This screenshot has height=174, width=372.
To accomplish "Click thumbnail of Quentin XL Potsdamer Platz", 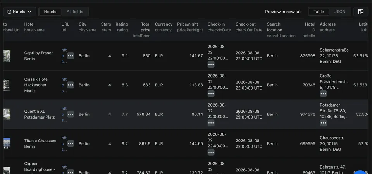I will point(7,114).
